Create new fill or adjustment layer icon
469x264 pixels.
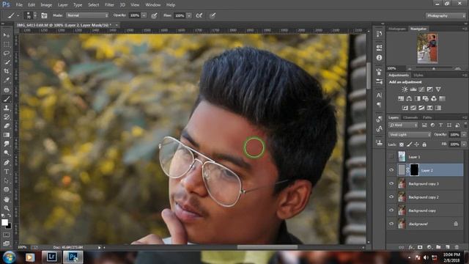429,247
